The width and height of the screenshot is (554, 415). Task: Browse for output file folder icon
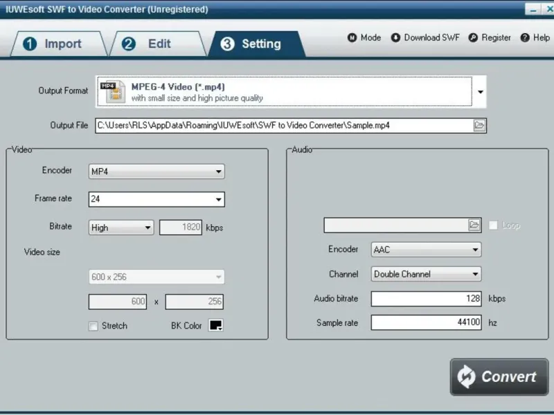[x=479, y=125]
